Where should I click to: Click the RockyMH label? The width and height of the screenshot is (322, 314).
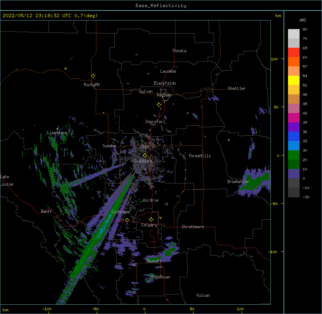92,85
